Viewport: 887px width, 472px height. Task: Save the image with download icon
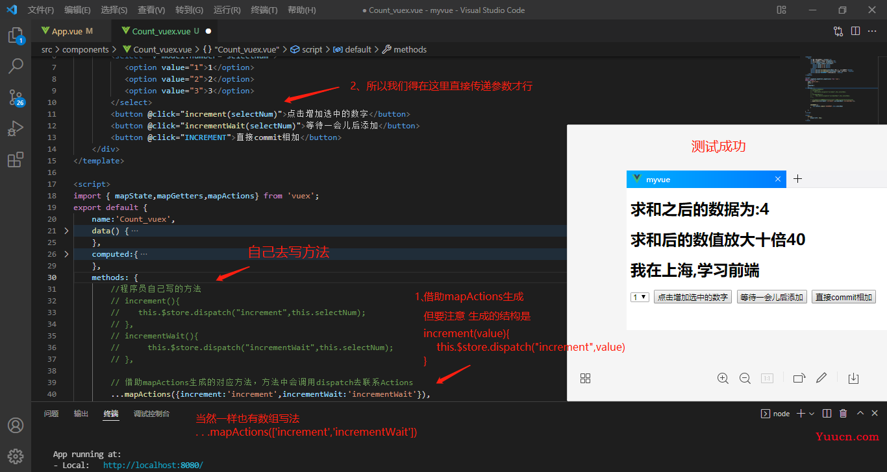point(854,378)
